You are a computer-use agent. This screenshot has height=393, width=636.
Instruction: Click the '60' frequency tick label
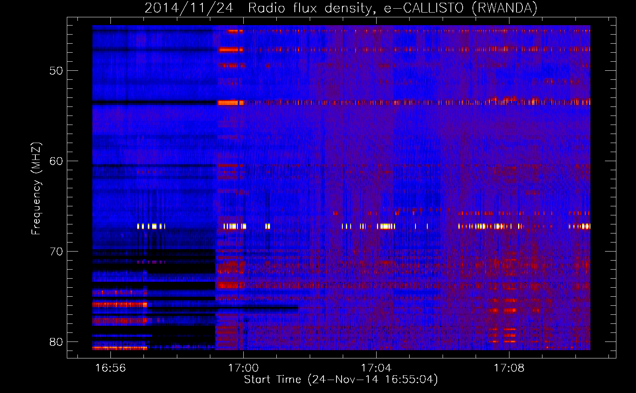click(x=56, y=161)
